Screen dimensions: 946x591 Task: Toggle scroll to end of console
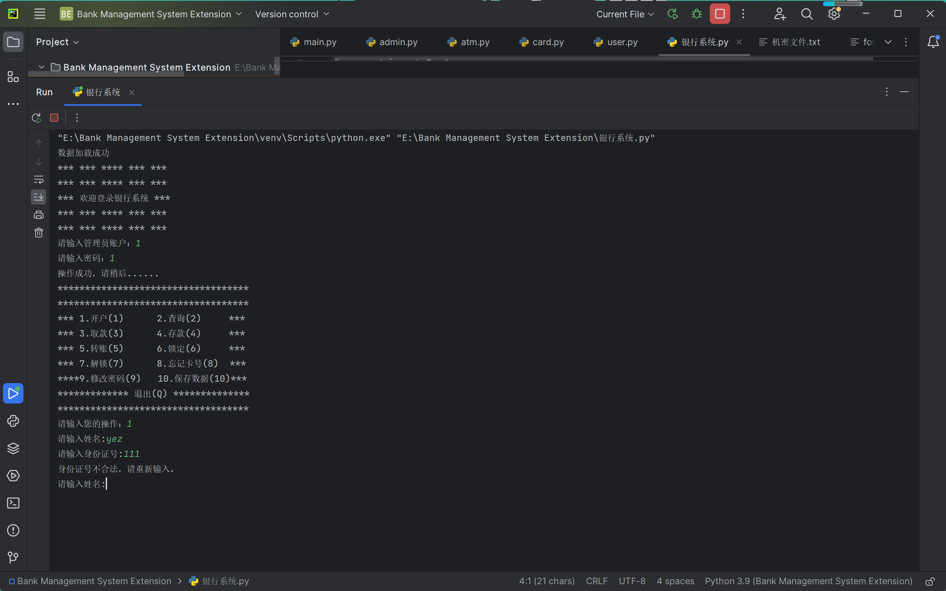pos(39,197)
